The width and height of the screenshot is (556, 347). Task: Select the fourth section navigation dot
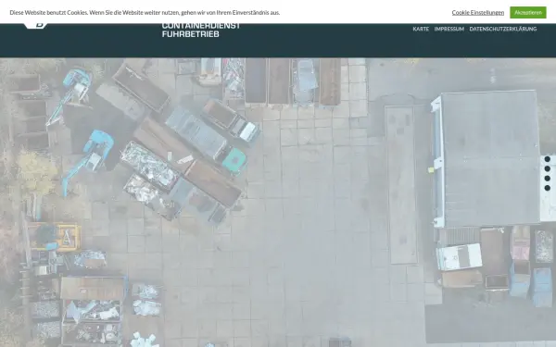[x=547, y=188]
